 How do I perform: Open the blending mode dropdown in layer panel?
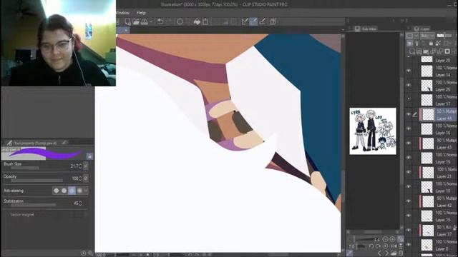point(428,36)
